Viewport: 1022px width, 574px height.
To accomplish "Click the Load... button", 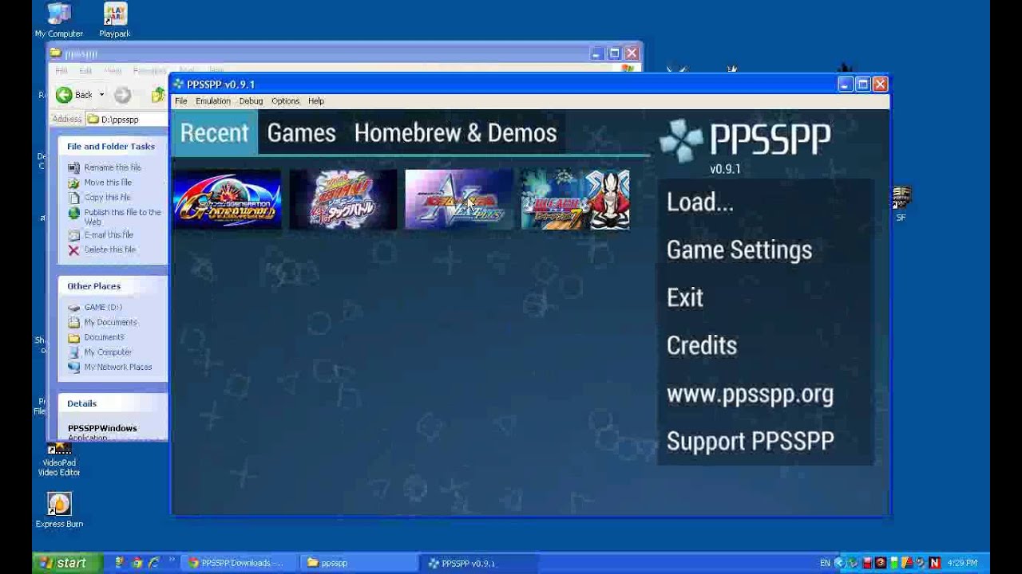I will pyautogui.click(x=765, y=202).
